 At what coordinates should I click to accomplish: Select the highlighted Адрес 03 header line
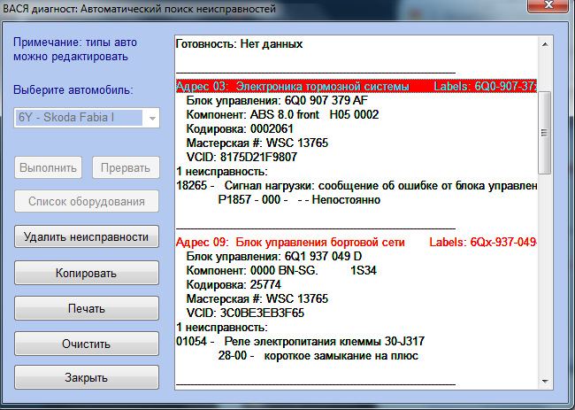coord(356,86)
